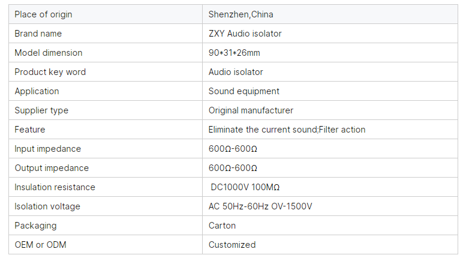Image resolution: width=463 pixels, height=261 pixels.
Task: Select the 'DC1000V 100MΩ' insulation value
Action: click(245, 187)
